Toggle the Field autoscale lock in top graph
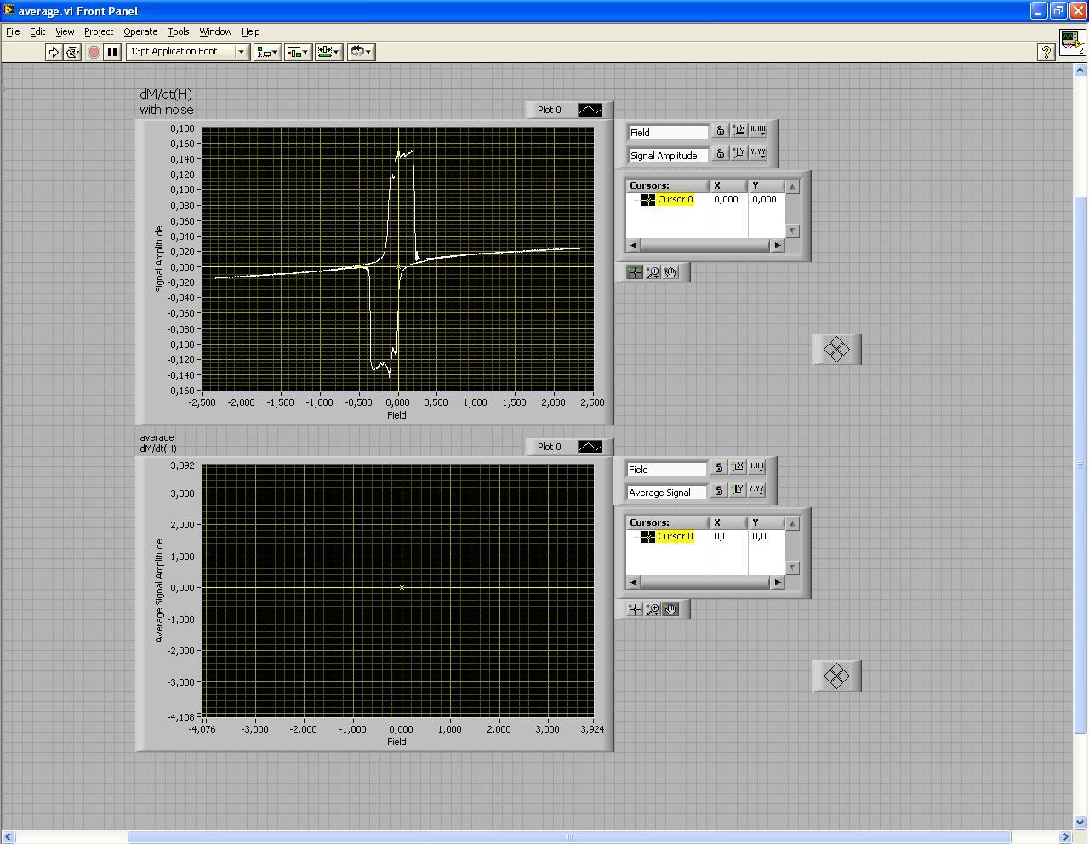Image resolution: width=1089 pixels, height=844 pixels. tap(720, 131)
